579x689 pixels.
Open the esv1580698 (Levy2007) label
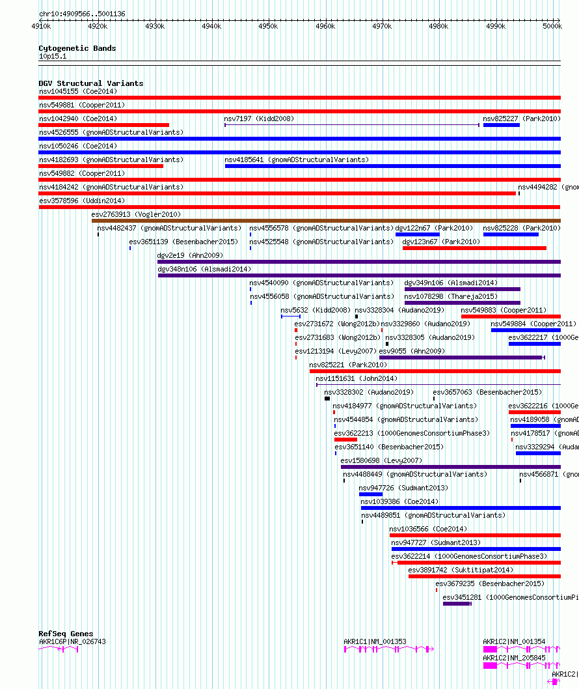381,460
